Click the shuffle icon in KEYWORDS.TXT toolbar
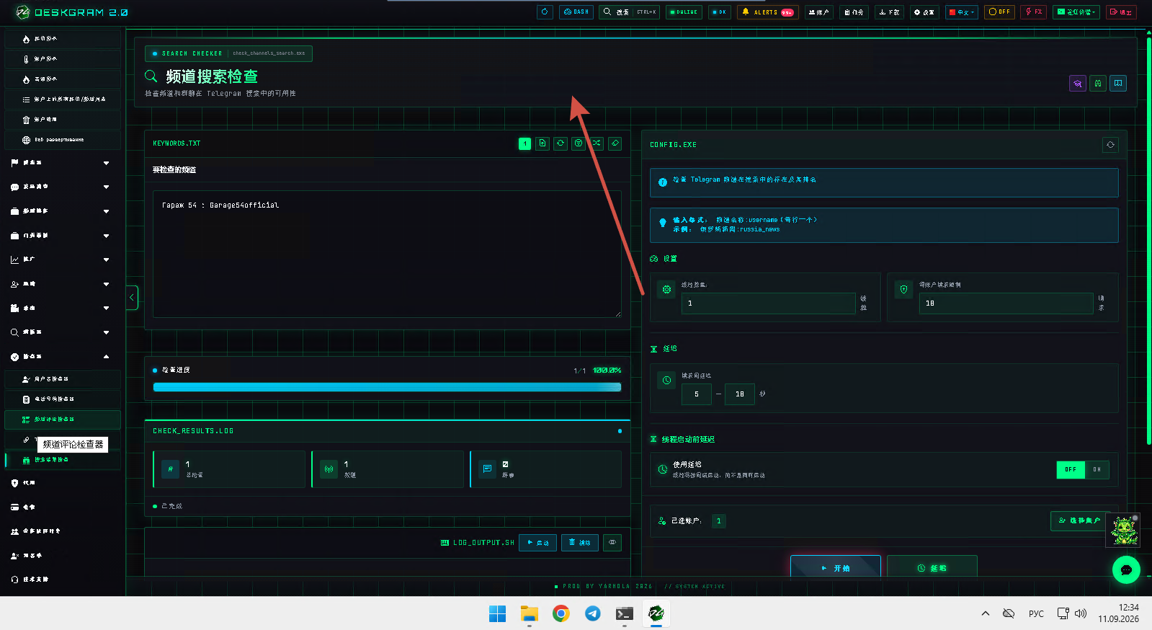The image size is (1152, 630). pyautogui.click(x=597, y=143)
